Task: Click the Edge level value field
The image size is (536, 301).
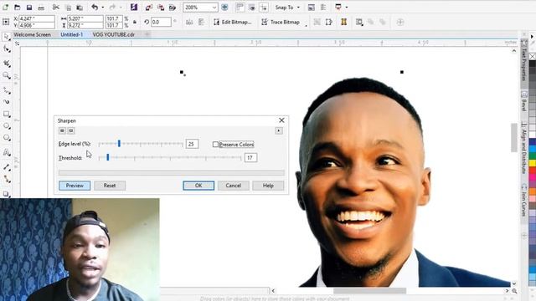Action: (x=192, y=144)
